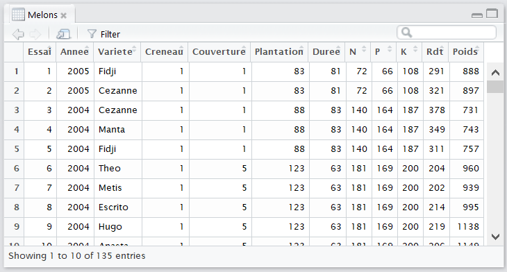Click Poids value 995
The height and width of the screenshot is (272, 507).
pyautogui.click(x=471, y=207)
